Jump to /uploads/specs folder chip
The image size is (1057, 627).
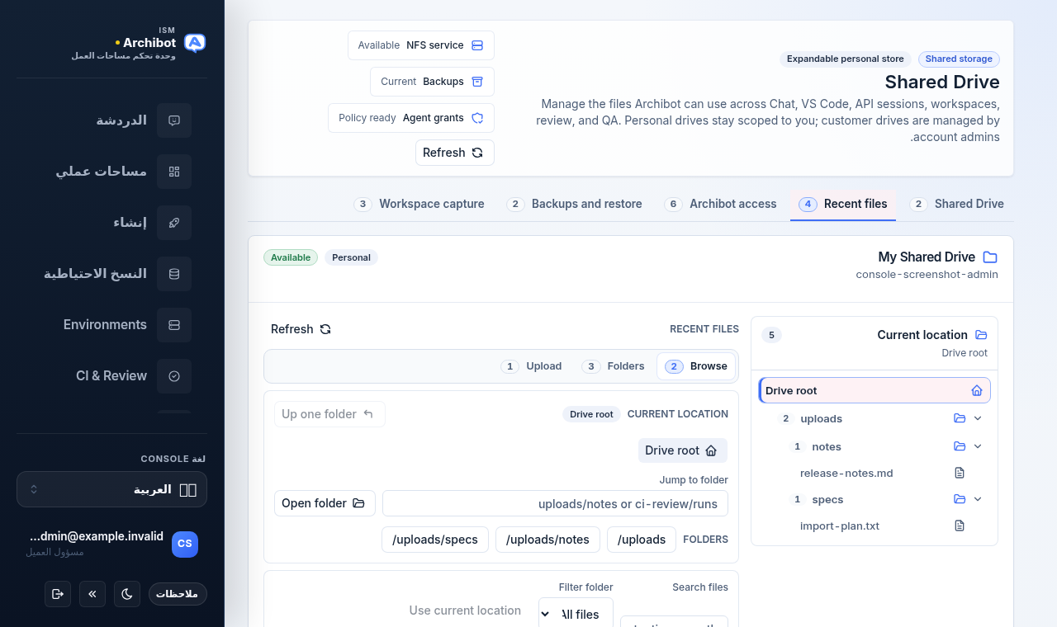pyautogui.click(x=435, y=540)
